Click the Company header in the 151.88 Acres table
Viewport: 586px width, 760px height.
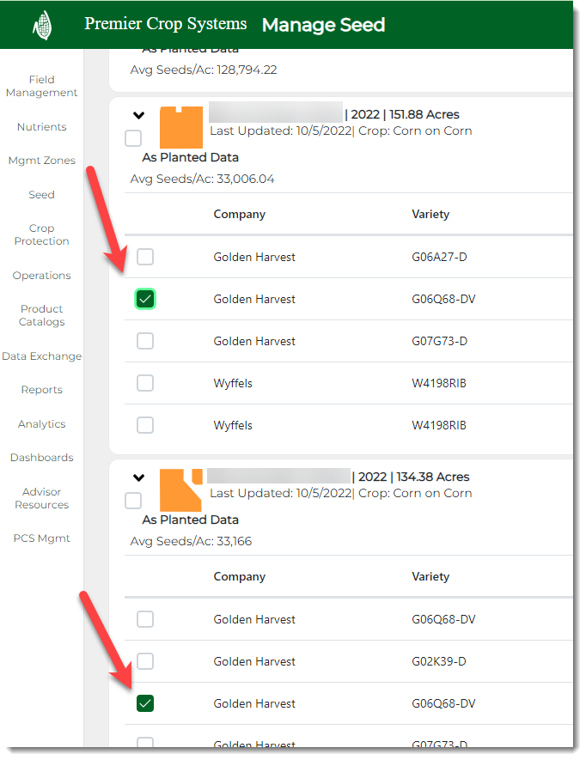240,214
